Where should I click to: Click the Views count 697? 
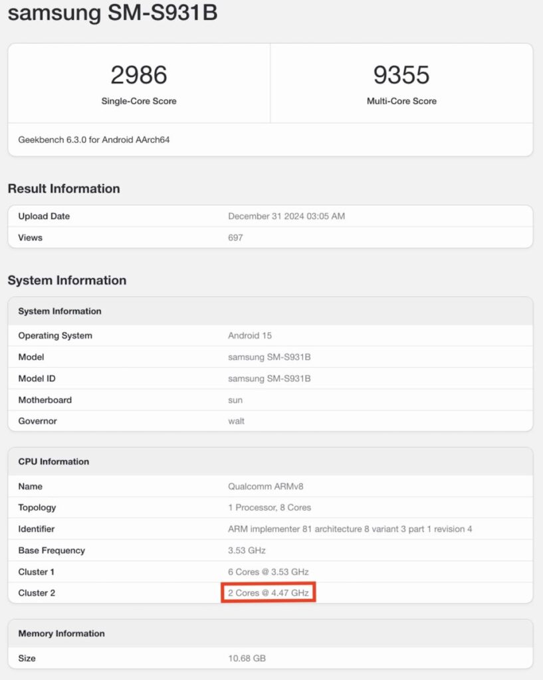pyautogui.click(x=235, y=238)
